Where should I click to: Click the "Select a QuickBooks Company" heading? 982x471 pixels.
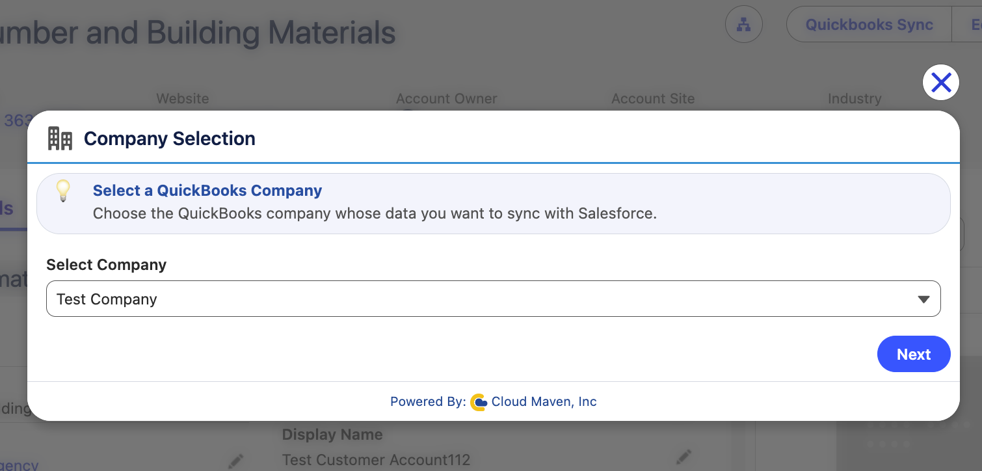tap(207, 191)
